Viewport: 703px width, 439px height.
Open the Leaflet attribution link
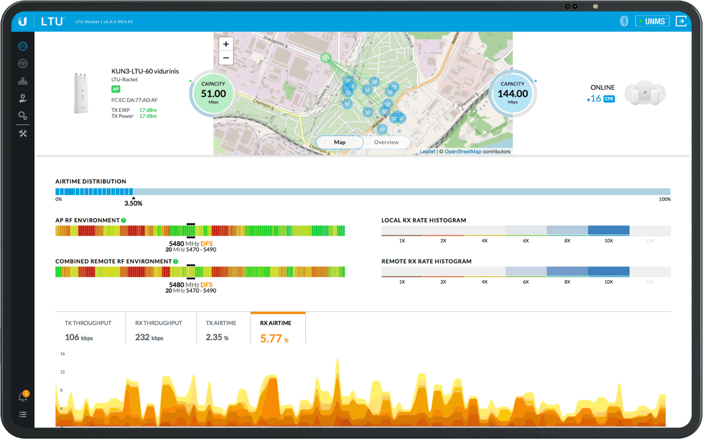pyautogui.click(x=428, y=151)
